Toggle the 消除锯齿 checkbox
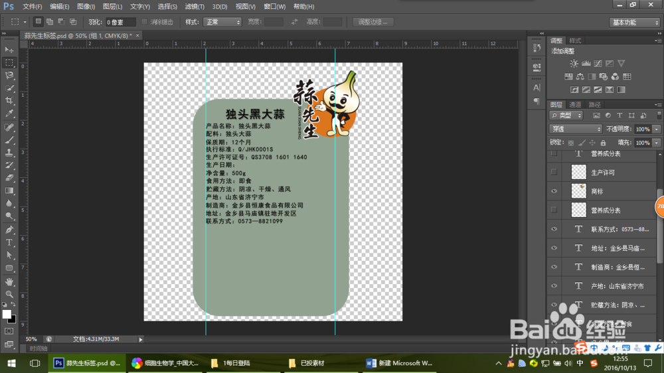The width and height of the screenshot is (664, 373). point(144,22)
